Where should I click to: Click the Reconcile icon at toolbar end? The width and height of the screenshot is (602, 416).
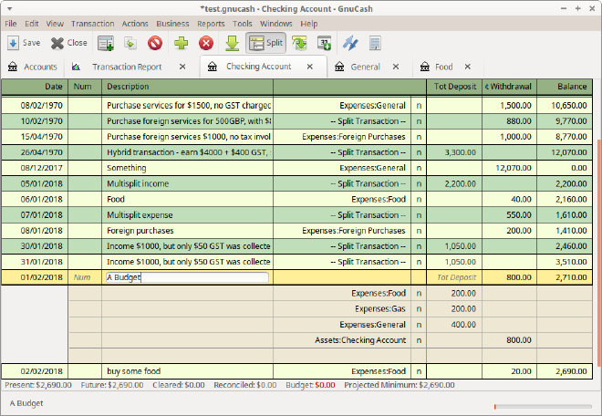pos(375,43)
